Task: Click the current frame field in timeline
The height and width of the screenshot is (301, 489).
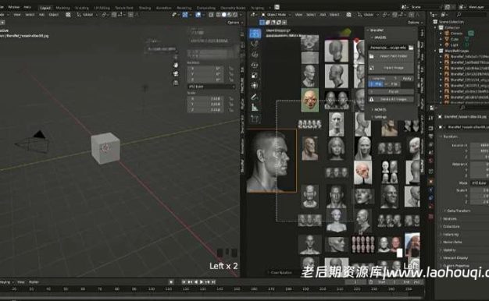Action: pyautogui.click(x=355, y=282)
